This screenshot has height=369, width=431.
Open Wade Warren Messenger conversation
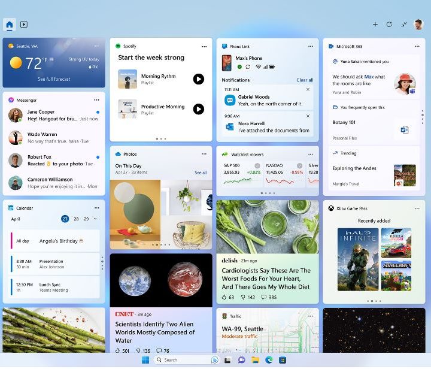pyautogui.click(x=54, y=138)
